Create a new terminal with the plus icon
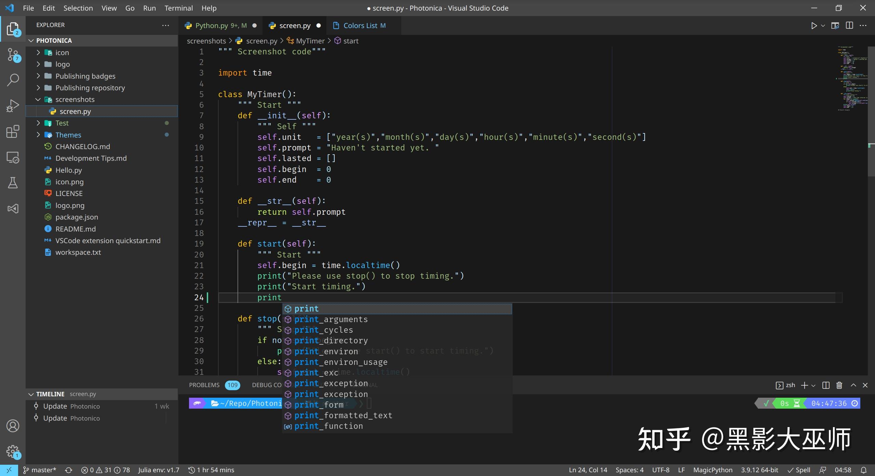Screen dimensions: 875x476 [804, 385]
